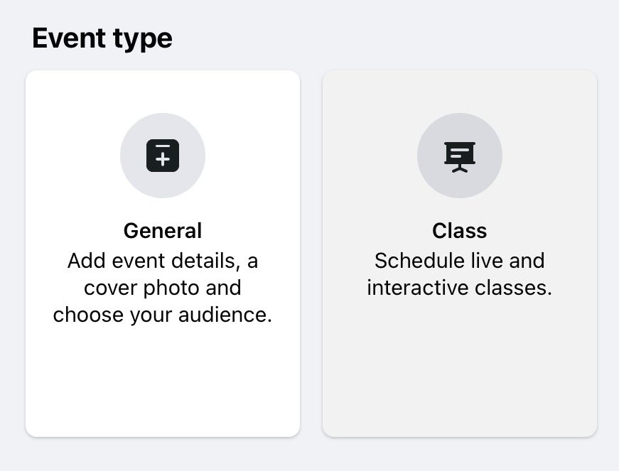Screen dimensions: 619x471
Task: Click "choose your audience" line in General card
Action: tap(163, 315)
